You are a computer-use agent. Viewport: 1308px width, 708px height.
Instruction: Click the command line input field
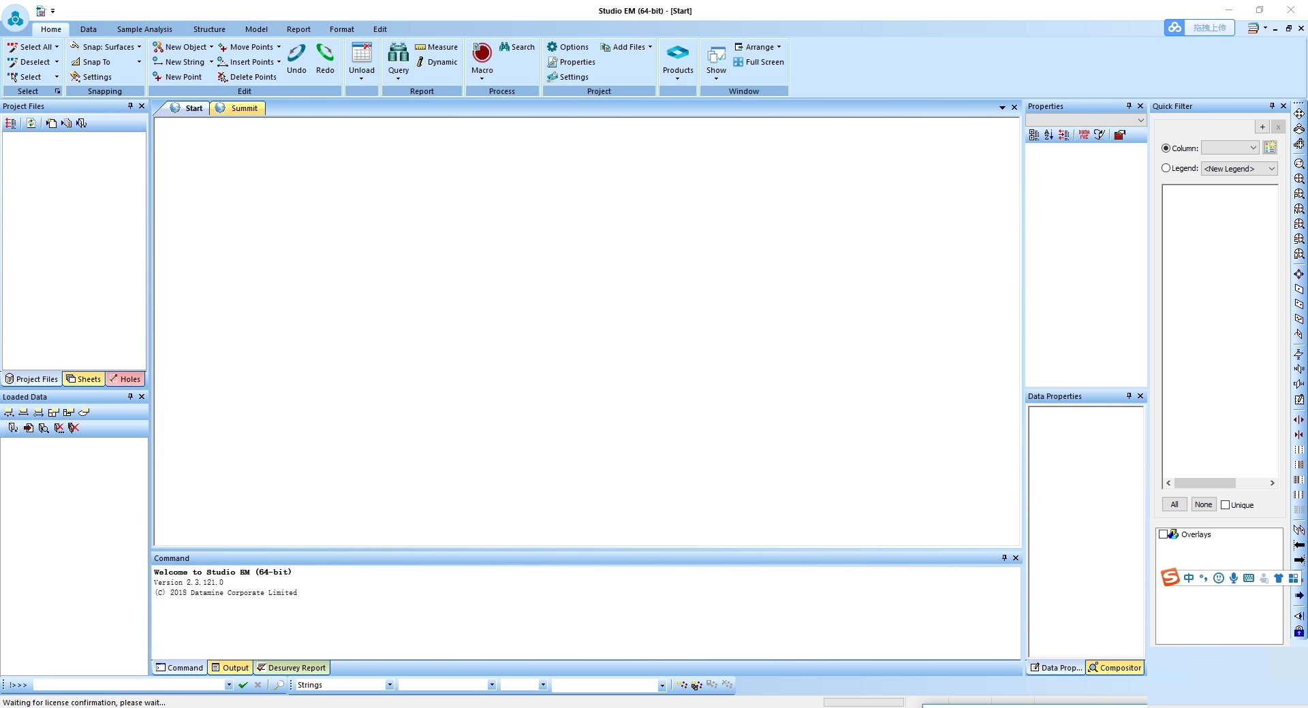[129, 685]
